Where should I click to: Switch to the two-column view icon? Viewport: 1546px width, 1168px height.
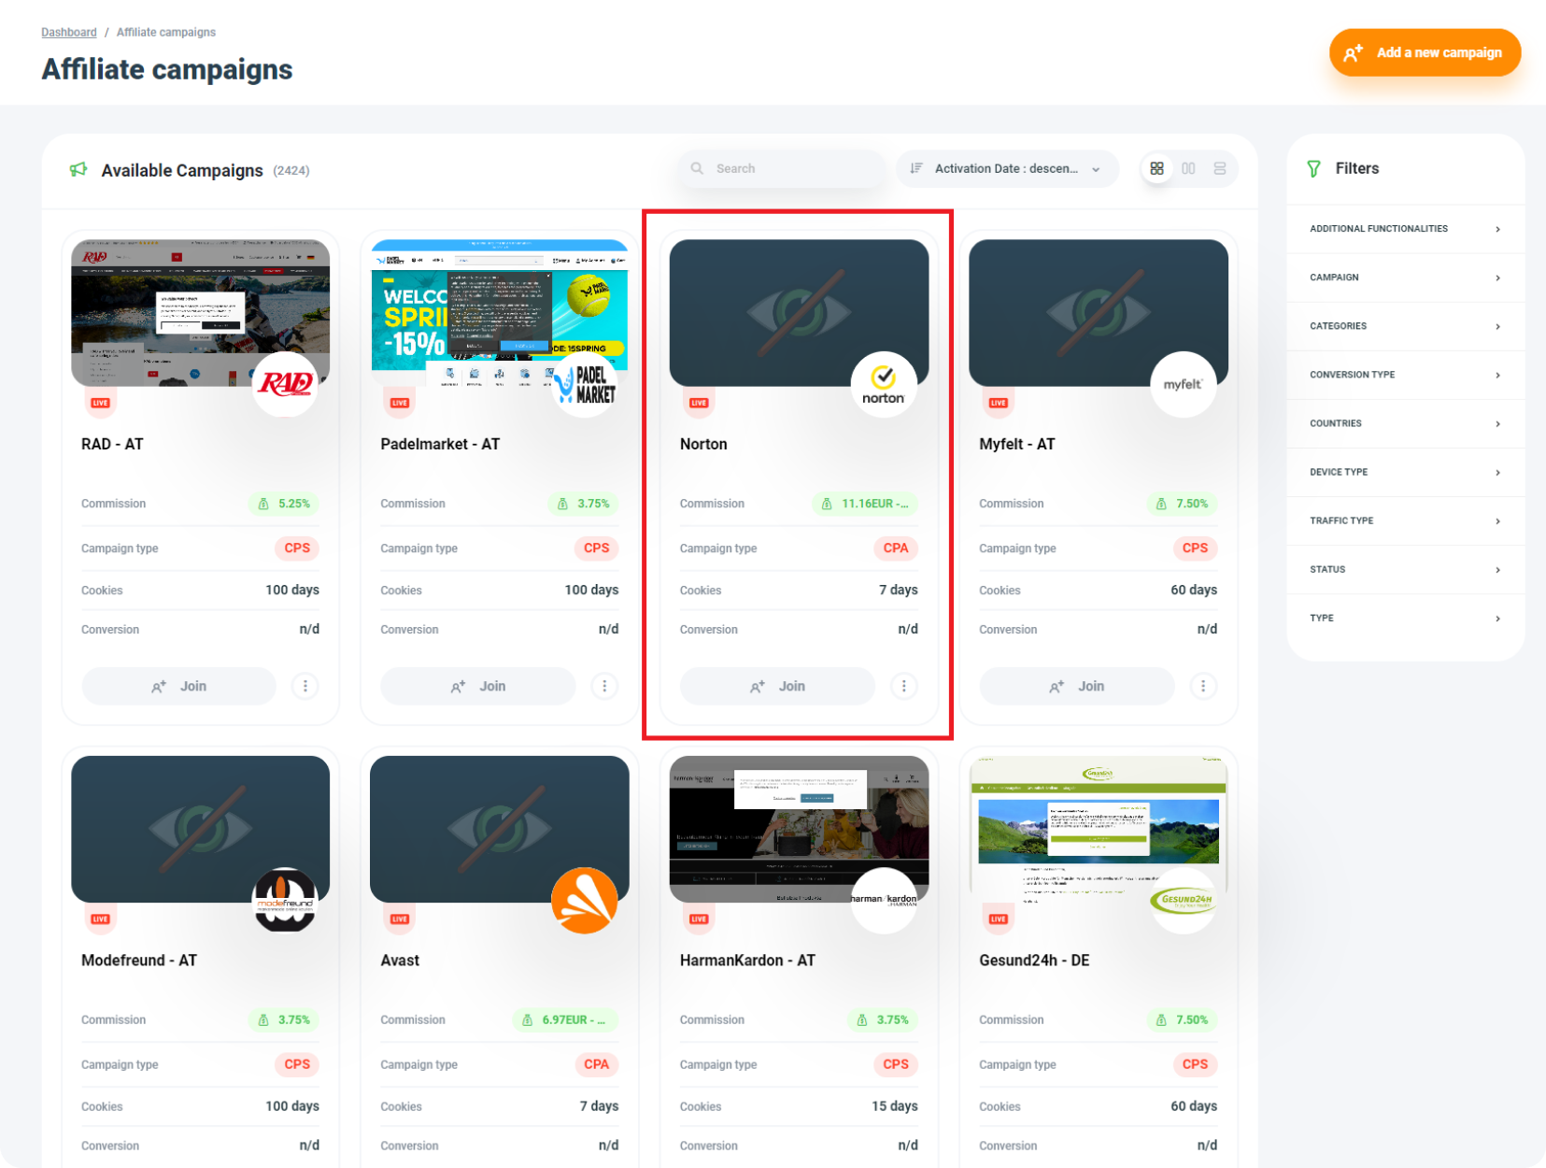click(x=1188, y=168)
